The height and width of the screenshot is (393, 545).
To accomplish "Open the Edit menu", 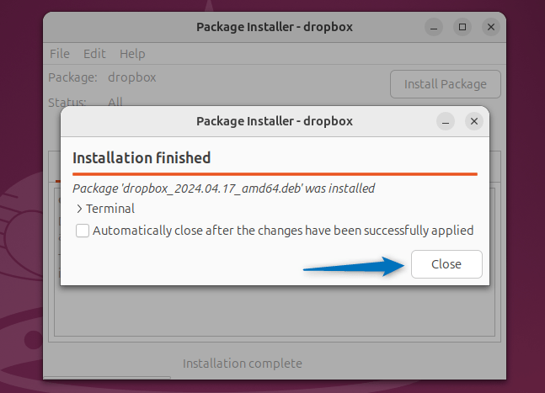I will tap(94, 53).
